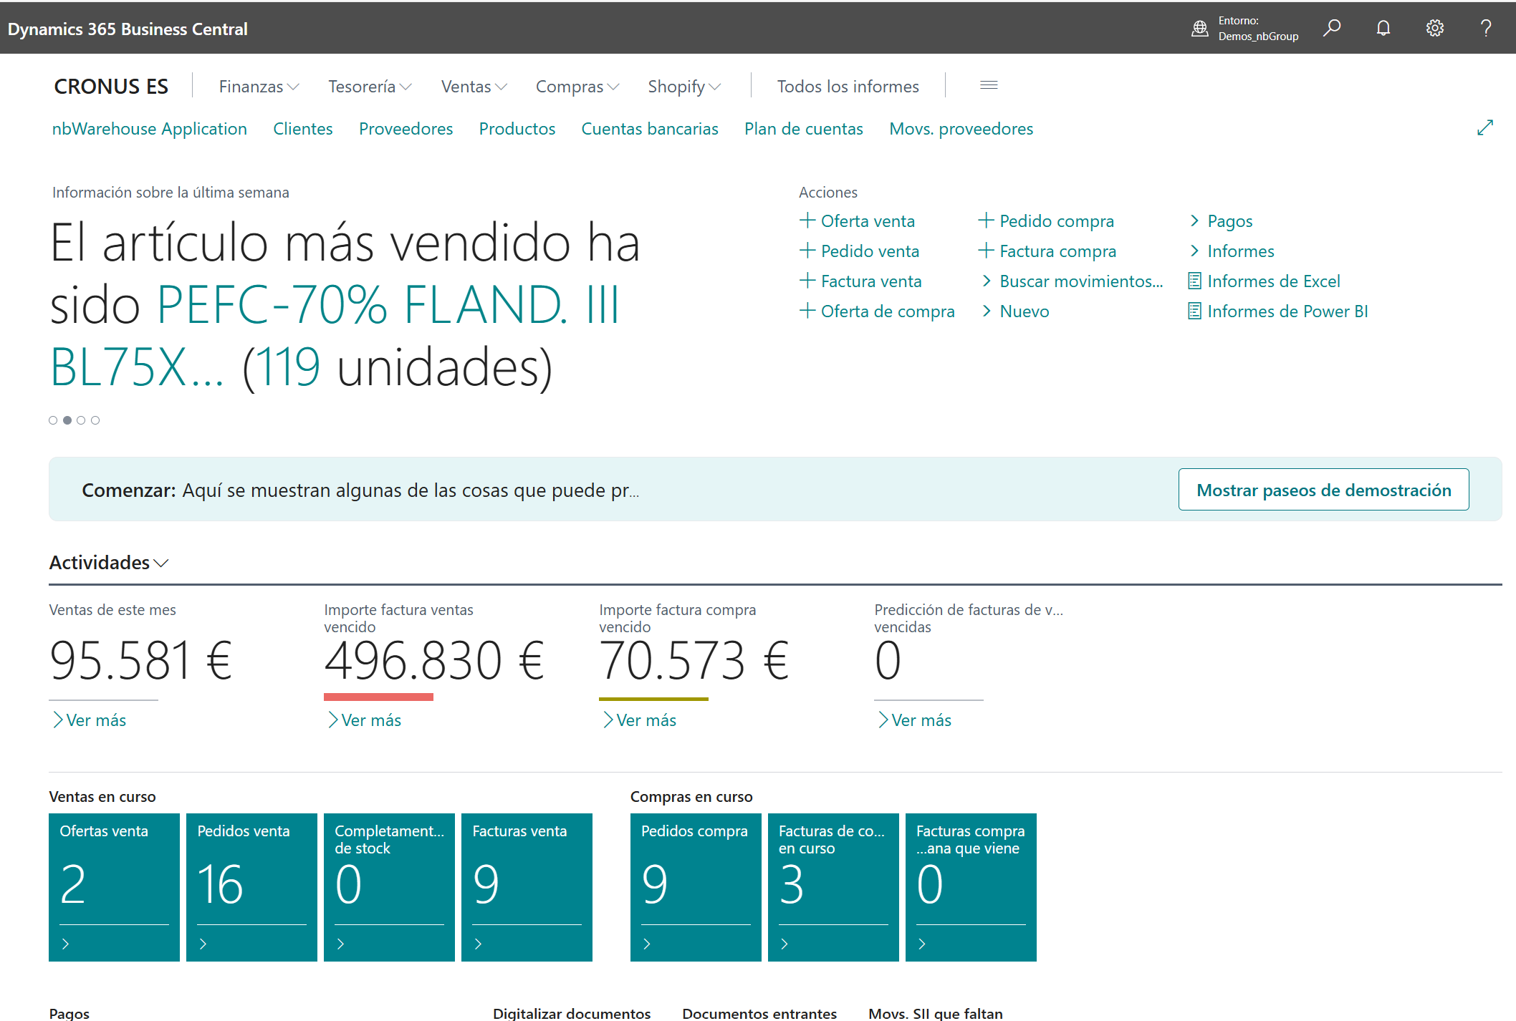Screen dimensions: 1516x1021
Task: Click the PEFC-70% FLAND. III headline link
Action: click(x=388, y=304)
